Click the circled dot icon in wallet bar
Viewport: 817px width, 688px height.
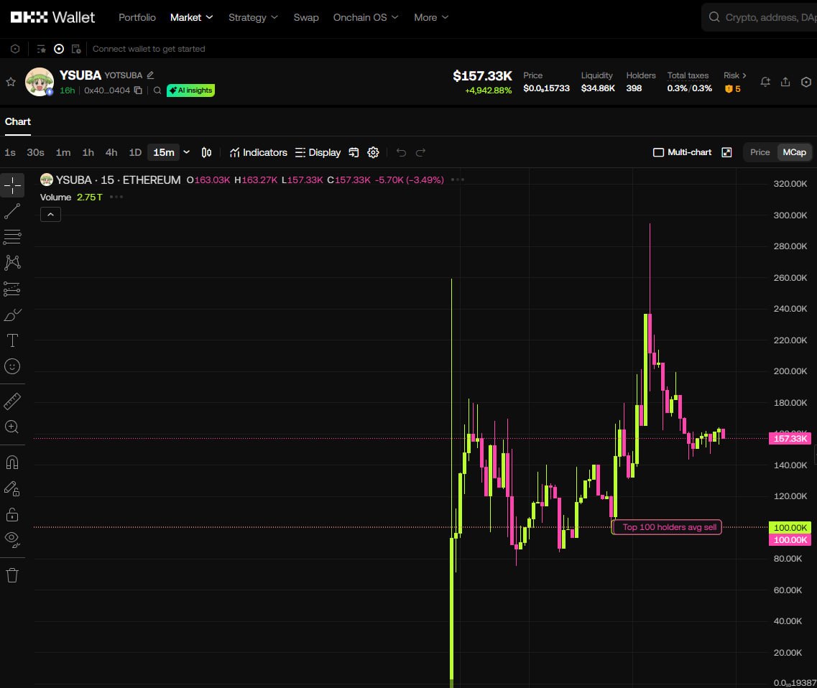tap(59, 49)
